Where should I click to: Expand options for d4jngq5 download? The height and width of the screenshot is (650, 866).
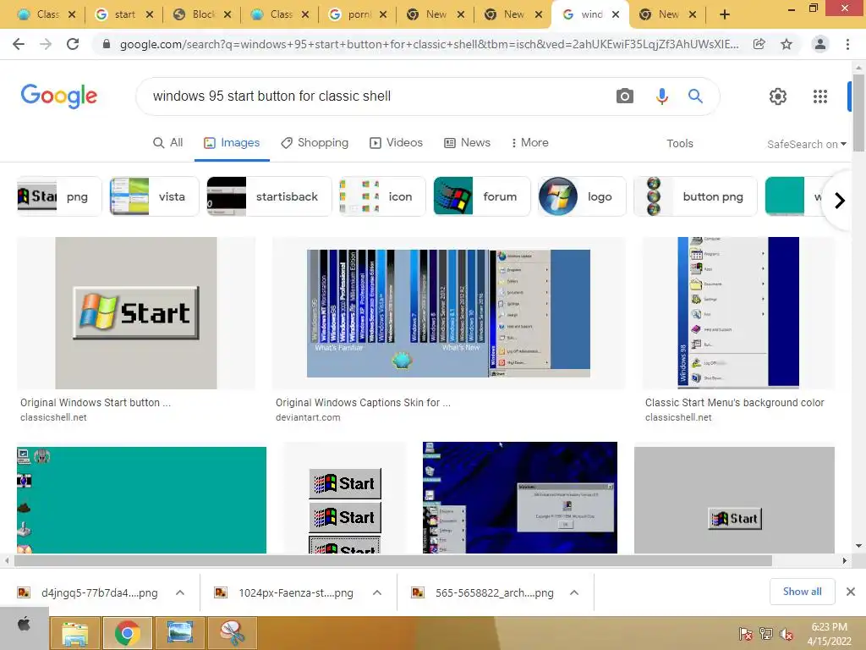click(x=180, y=592)
